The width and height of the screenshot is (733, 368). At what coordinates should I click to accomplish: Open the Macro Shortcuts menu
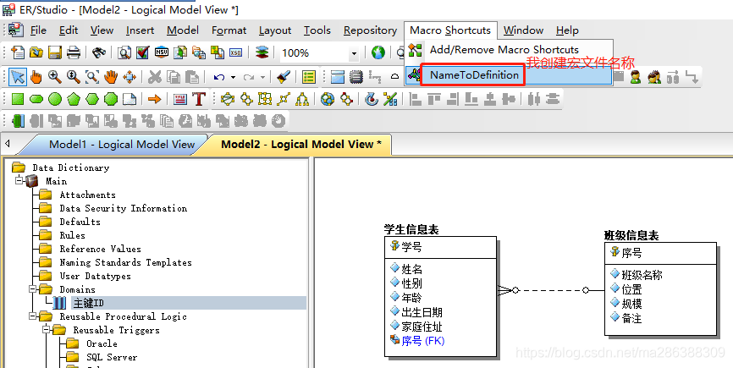coord(450,30)
